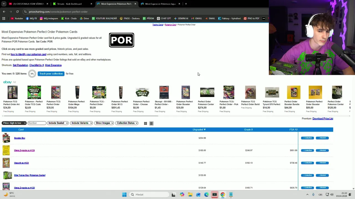Open the EMAIL bookmark
The image size is (355, 199).
210,19
